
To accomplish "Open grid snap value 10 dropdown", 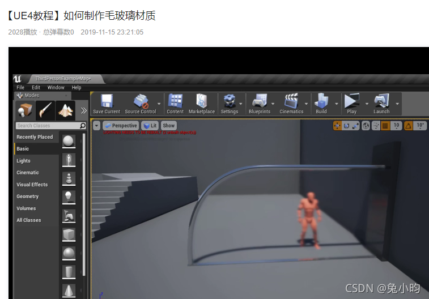I will click(396, 126).
